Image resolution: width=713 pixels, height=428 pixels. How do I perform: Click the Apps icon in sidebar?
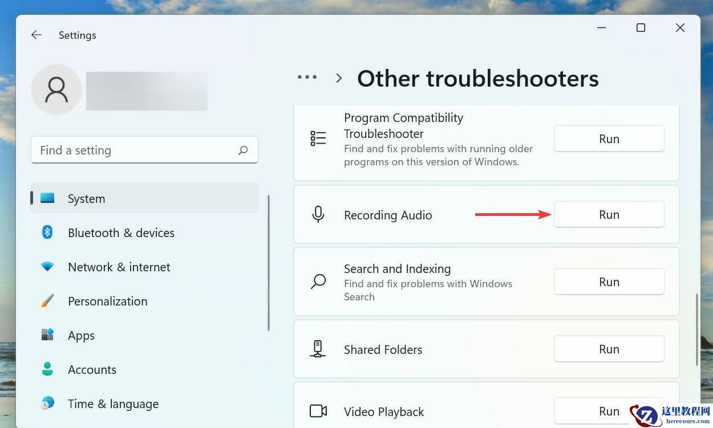[x=47, y=335]
